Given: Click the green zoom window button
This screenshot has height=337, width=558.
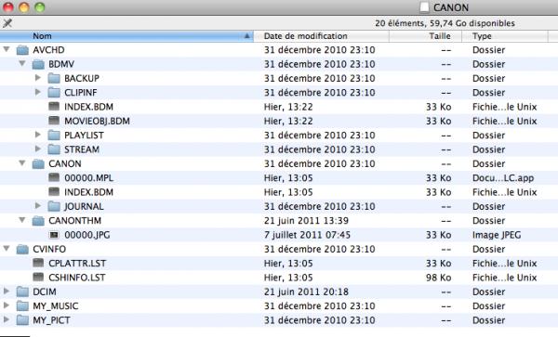Looking at the screenshot, I should (x=39, y=7).
